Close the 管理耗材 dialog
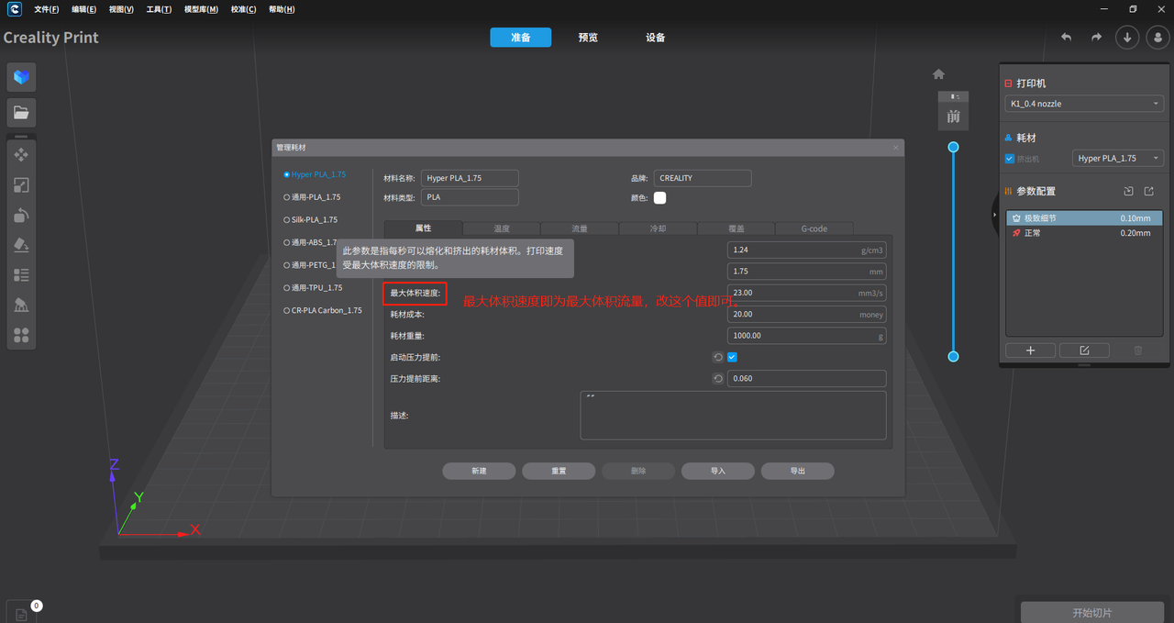This screenshot has width=1174, height=623. tap(896, 147)
